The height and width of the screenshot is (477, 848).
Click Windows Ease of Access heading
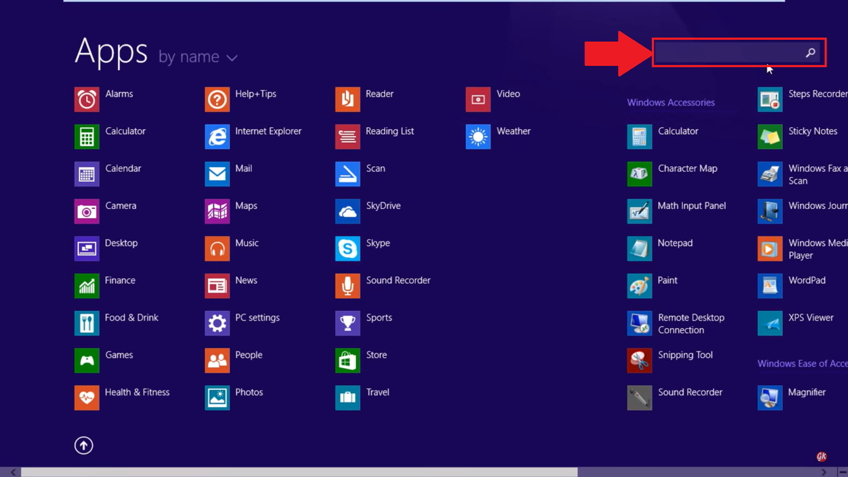(802, 363)
